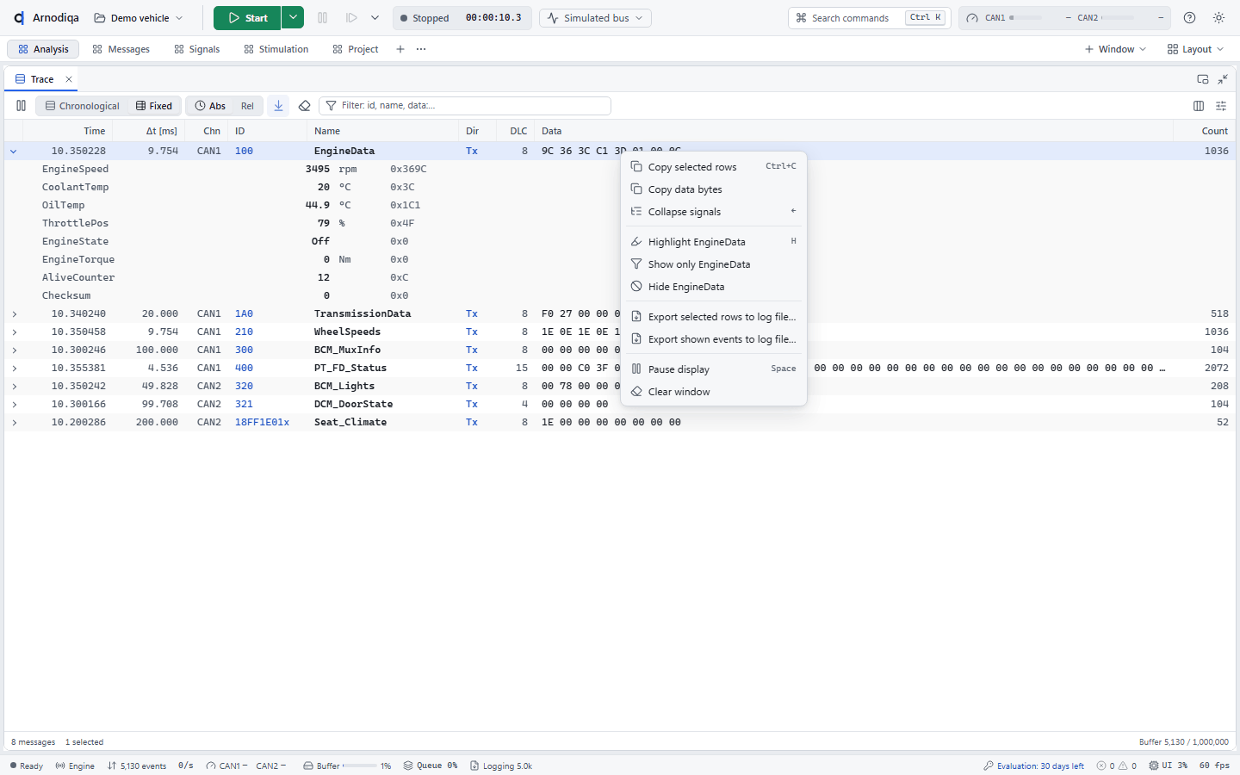Choose Export selected rows to log file
Viewport: 1240px width, 775px height.
point(714,317)
